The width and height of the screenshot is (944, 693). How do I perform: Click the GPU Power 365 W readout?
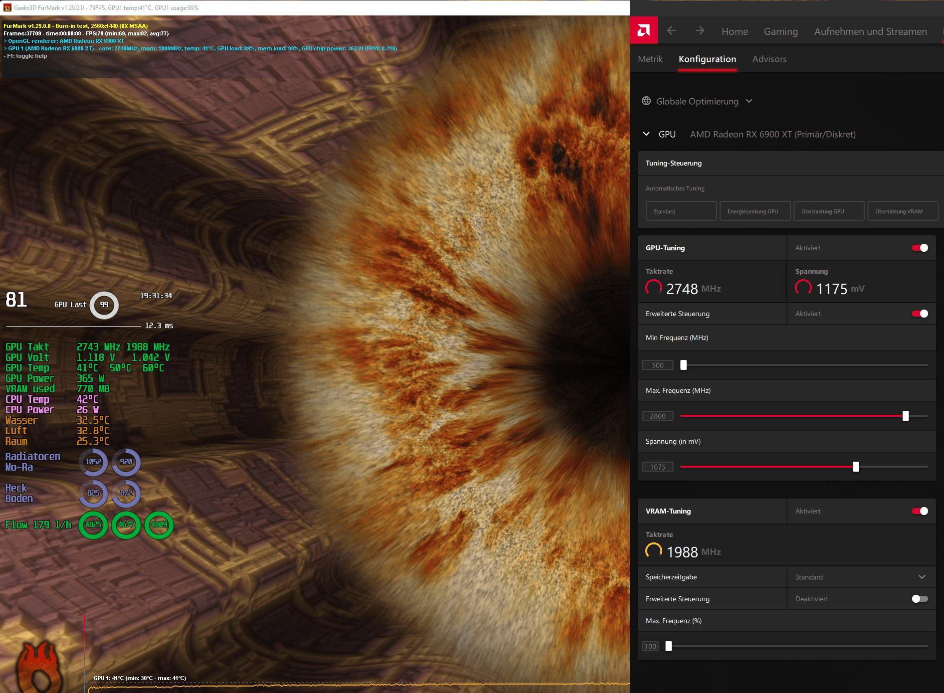pos(55,378)
